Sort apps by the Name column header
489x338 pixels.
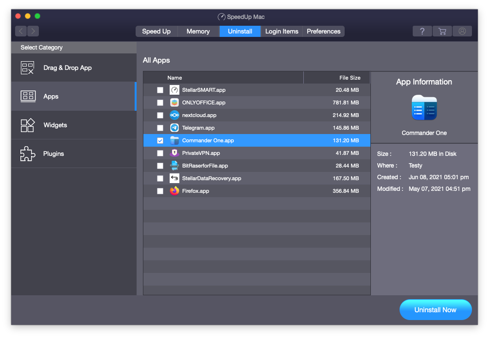click(175, 77)
